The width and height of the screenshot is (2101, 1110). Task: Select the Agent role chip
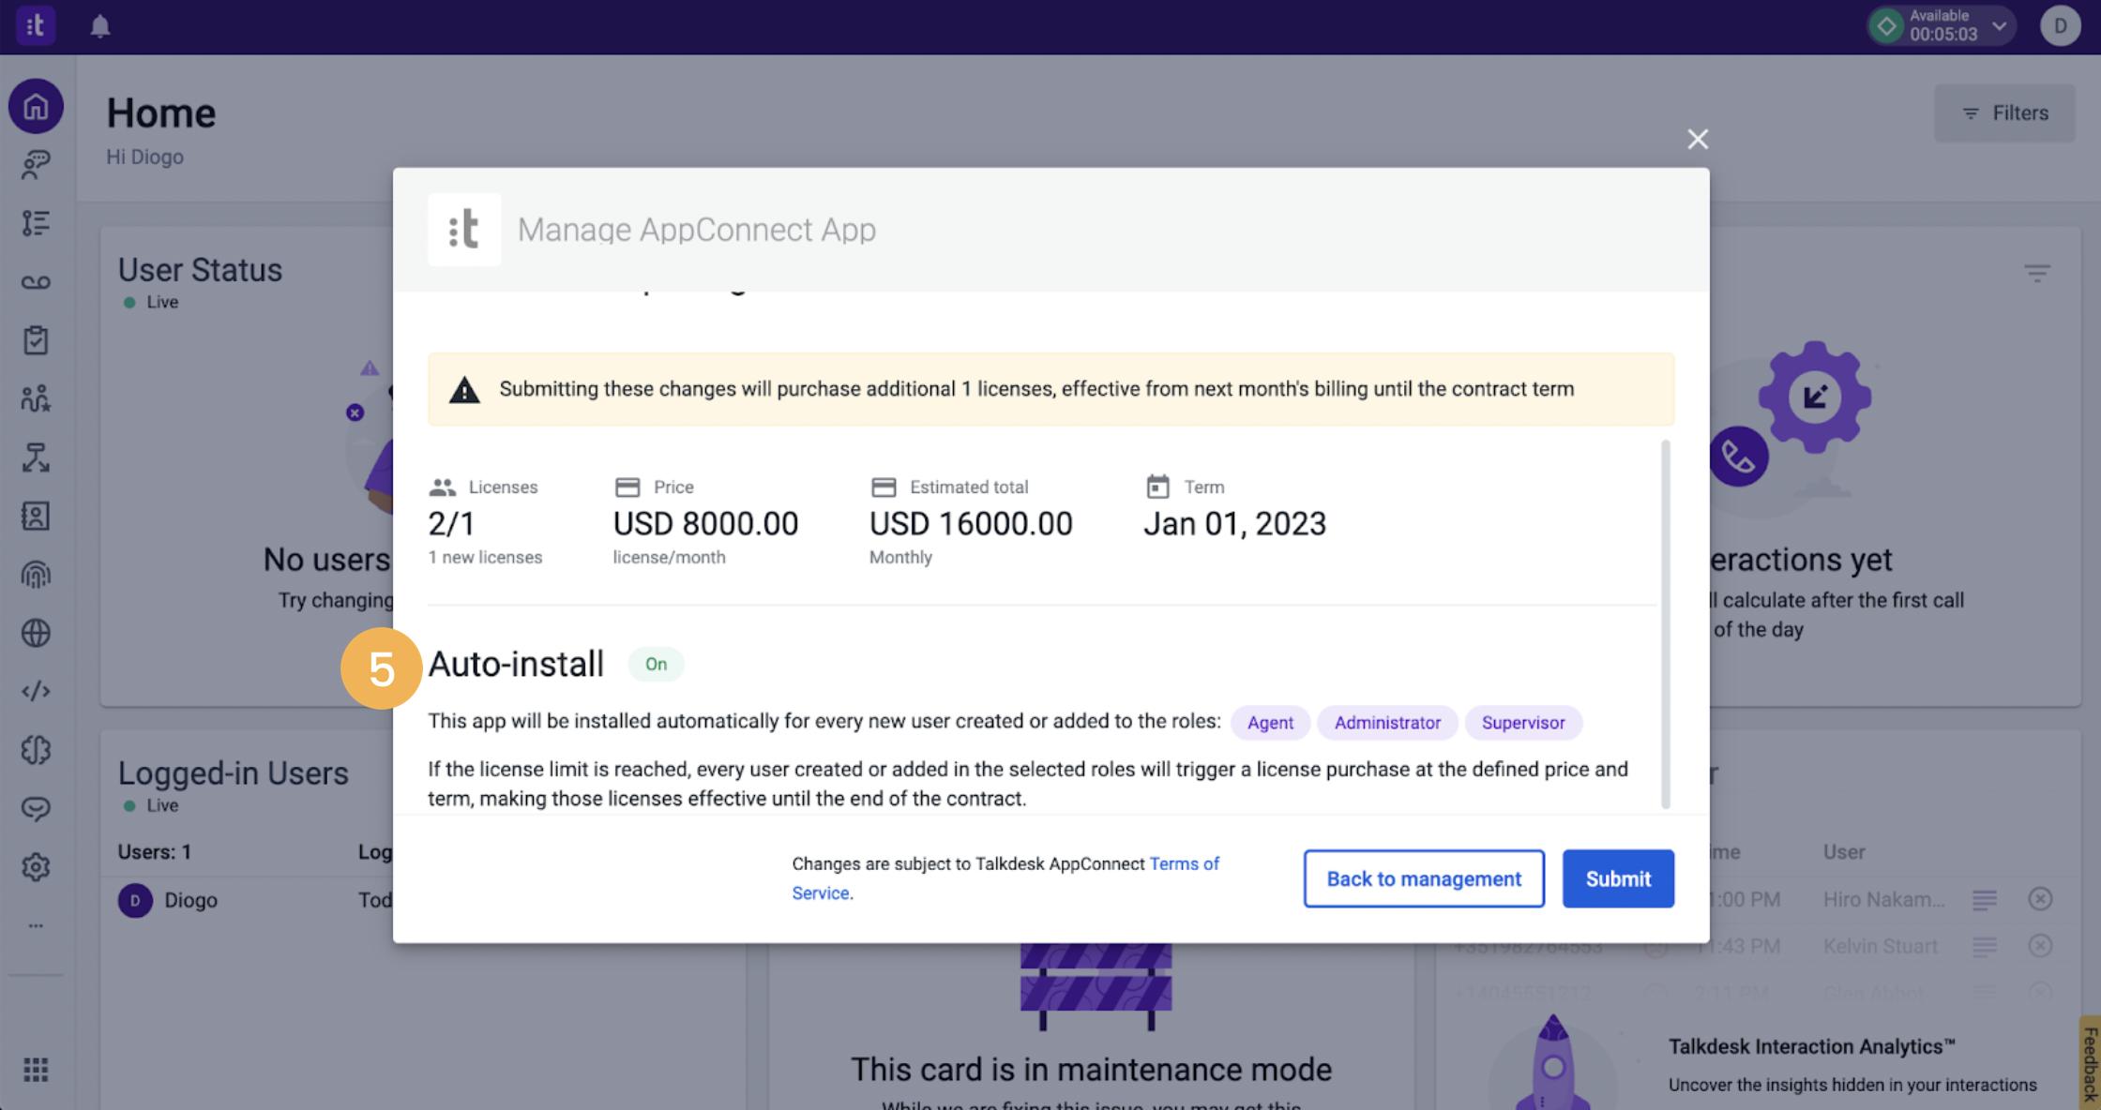click(1270, 723)
